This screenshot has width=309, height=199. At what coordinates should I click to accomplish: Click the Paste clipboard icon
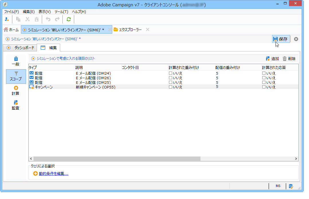click(36, 19)
